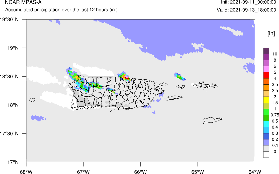Click the legend value "0.1"
279x174 pixels.
275,145
